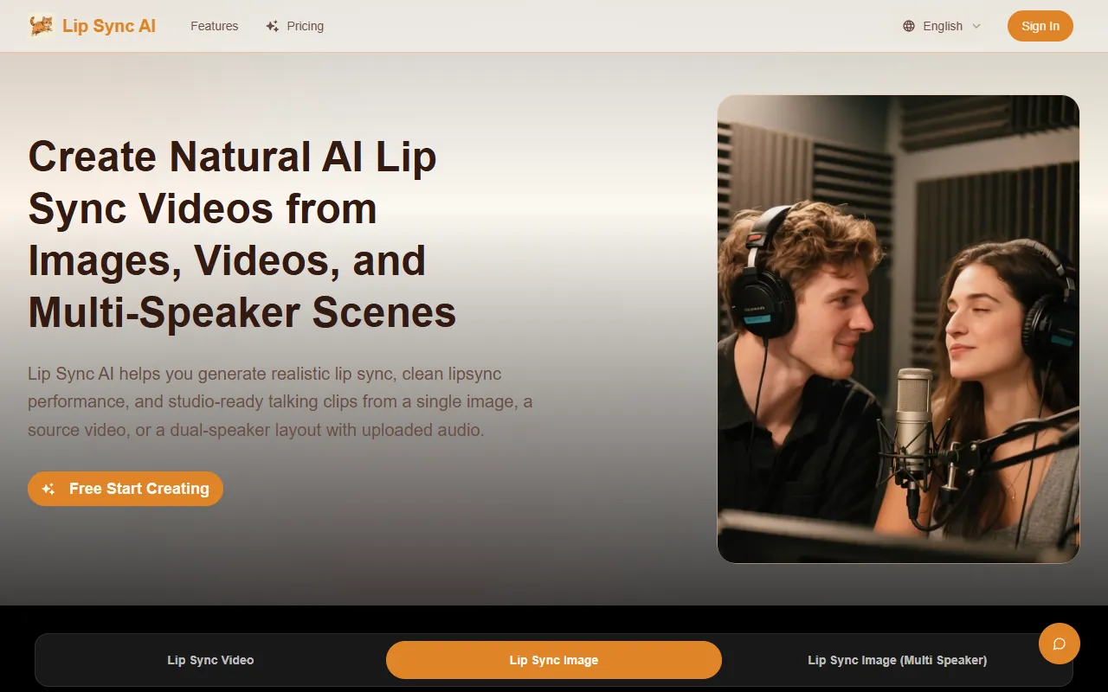
Task: Click Free Start Creating button
Action: coord(126,489)
